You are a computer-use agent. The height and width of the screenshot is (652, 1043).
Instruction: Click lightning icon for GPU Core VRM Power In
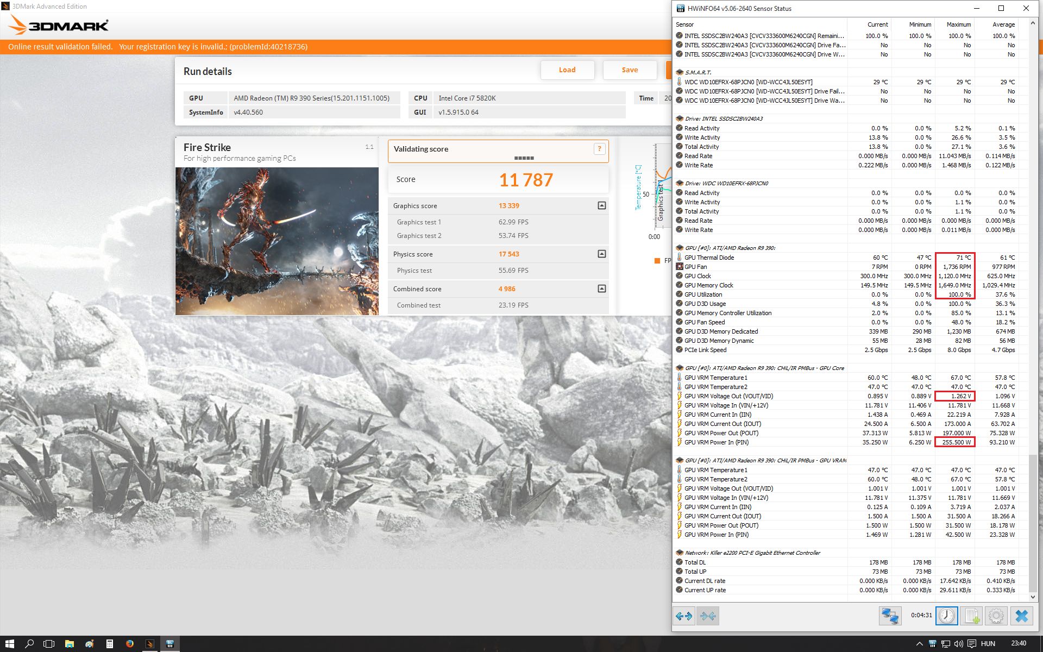pyautogui.click(x=679, y=442)
